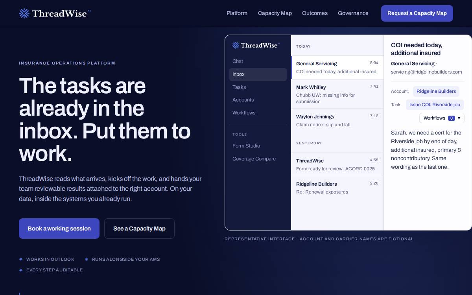Click the 2:20 timestamp
Viewport: 472px width, 295px height.
(374, 183)
